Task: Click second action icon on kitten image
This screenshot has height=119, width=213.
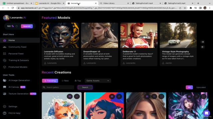Action: point(77,97)
